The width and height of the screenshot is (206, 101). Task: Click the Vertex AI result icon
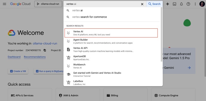point(68,33)
